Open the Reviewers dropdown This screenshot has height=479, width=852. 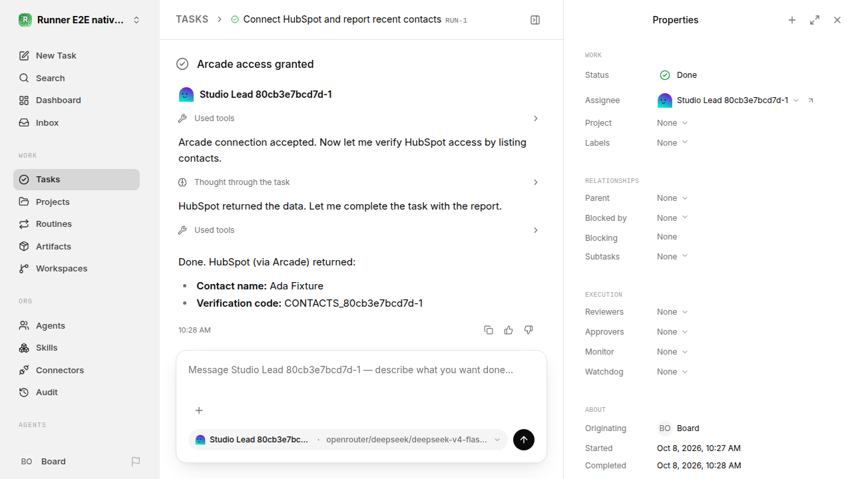672,312
